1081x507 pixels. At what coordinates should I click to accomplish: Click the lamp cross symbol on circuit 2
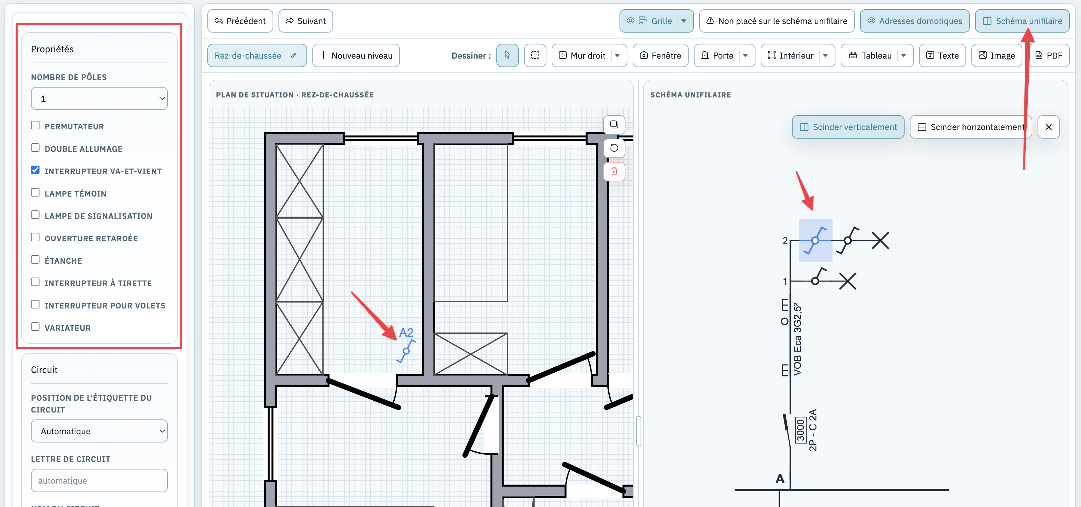pyautogui.click(x=880, y=240)
